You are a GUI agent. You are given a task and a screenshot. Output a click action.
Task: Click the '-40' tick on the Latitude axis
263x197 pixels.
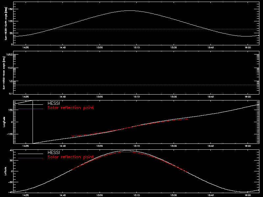coord(11,192)
